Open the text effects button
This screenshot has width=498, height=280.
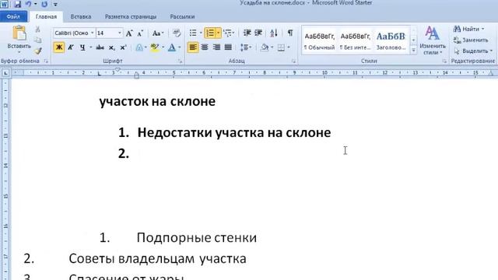139,47
